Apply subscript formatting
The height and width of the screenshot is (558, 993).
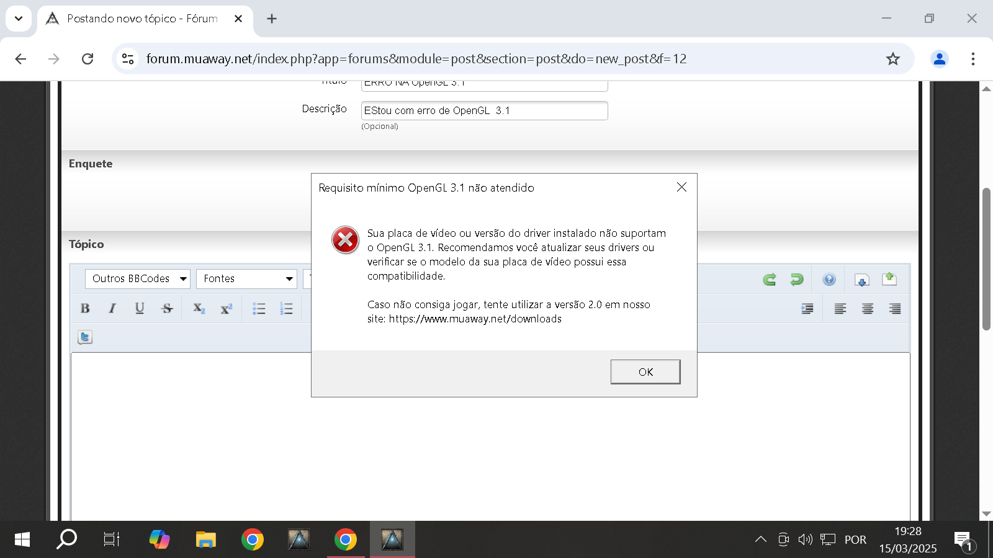[x=199, y=309]
